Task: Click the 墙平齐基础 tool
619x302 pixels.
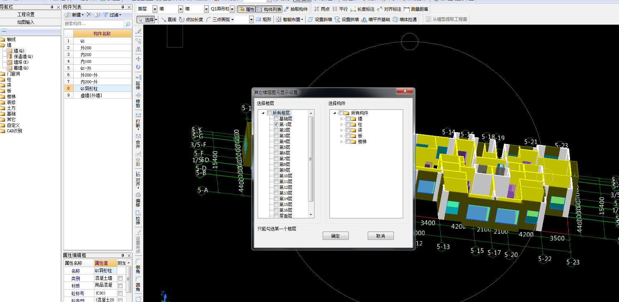Action: (x=376, y=19)
